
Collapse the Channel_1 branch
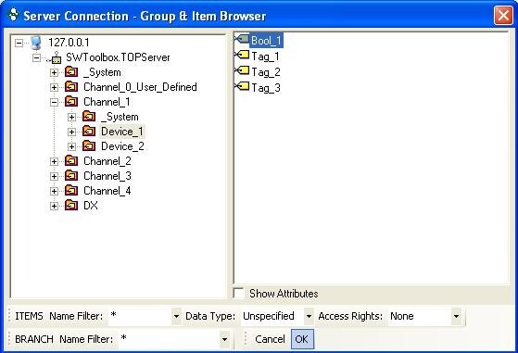[54, 102]
